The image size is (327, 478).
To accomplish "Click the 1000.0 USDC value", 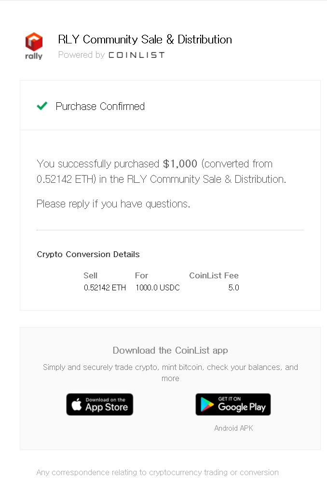I will click(x=158, y=287).
